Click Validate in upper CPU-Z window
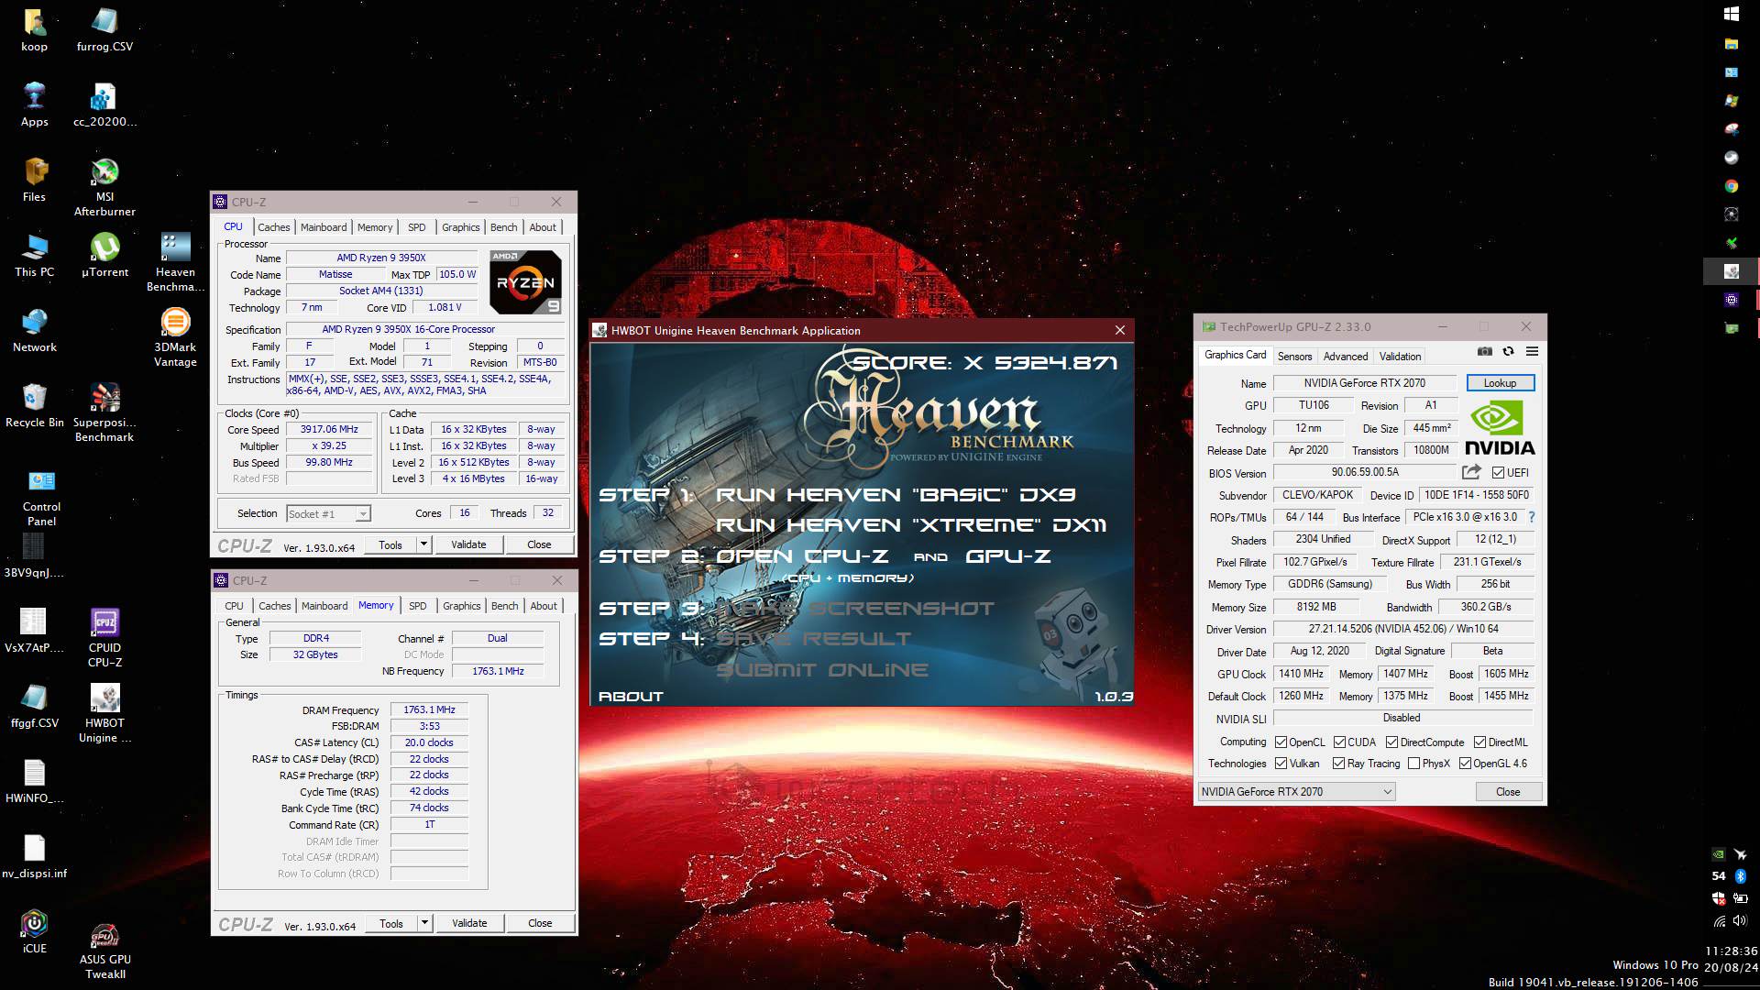The height and width of the screenshot is (990, 1760). 468,544
